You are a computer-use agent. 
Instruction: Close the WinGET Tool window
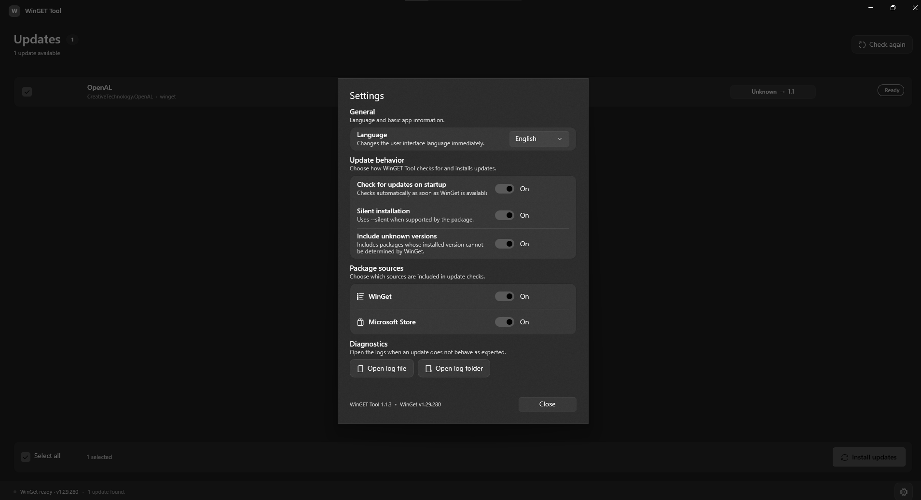coord(915,8)
